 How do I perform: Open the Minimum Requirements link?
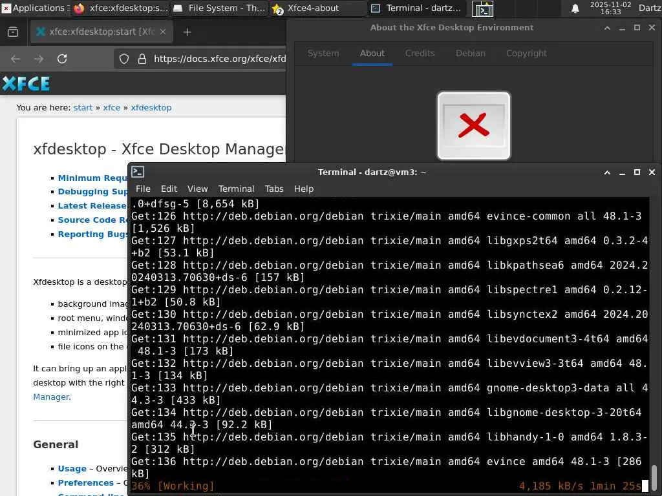(x=92, y=178)
